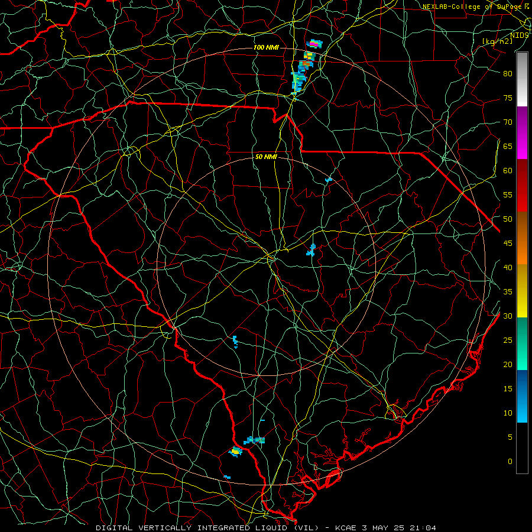This screenshot has height=532, width=532.
Task: Click the "70" value on the color scale
Action: pos(508,122)
